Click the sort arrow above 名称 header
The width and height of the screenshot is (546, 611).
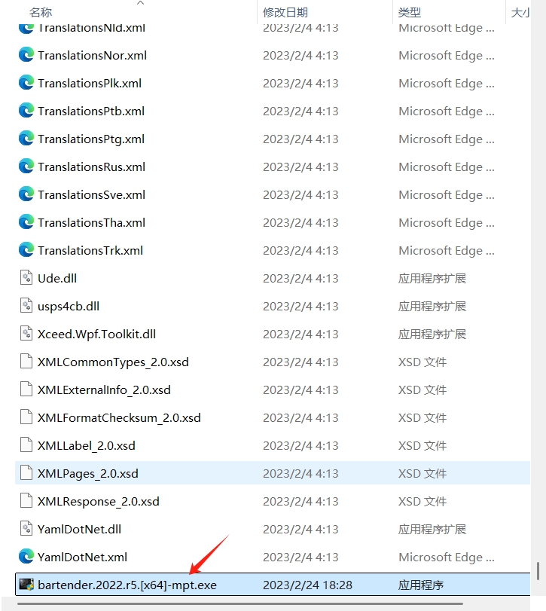point(141,3)
